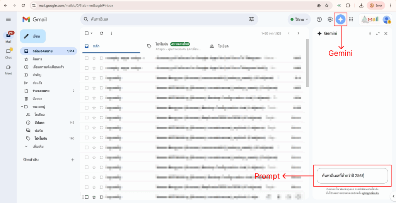
Task: Click the เขียน compose button
Action: tap(33, 36)
